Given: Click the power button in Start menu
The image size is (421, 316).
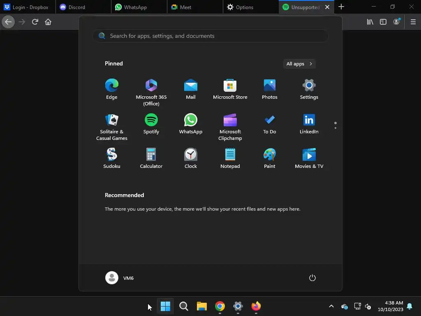Looking at the screenshot, I should pos(312,278).
